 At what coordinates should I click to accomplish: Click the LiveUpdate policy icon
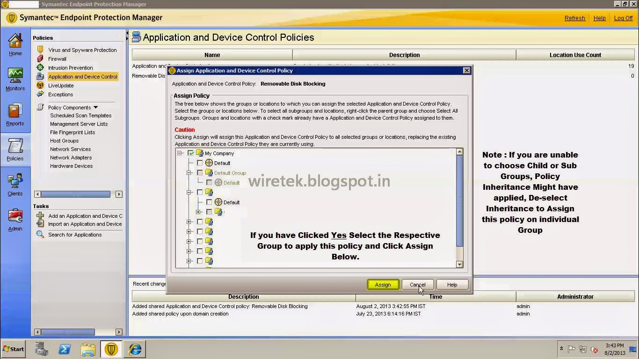click(x=40, y=85)
